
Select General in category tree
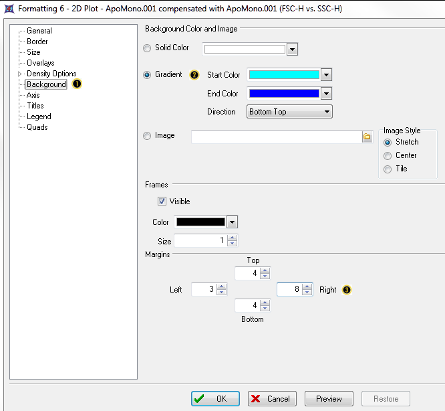click(39, 31)
